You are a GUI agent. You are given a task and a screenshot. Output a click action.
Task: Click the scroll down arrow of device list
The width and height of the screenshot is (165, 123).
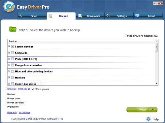(156, 84)
